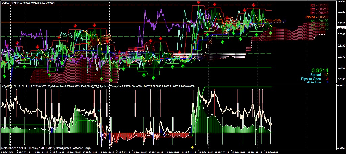Click the Kairi(SMA((200)) indicator label
Image resolution: width=346 pixels, height=154 pixels.
[89, 86]
